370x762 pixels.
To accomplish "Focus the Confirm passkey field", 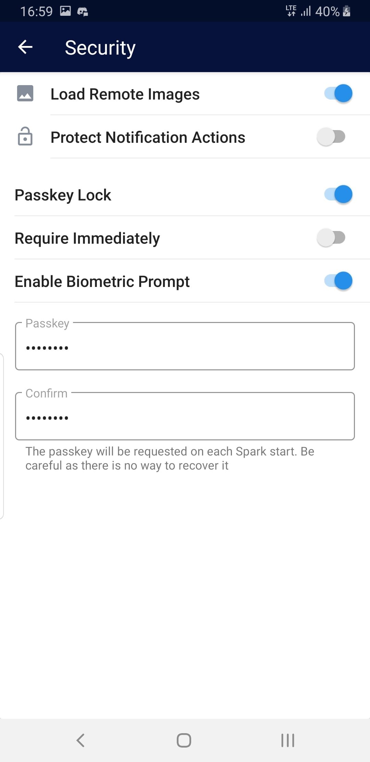I will (x=185, y=416).
